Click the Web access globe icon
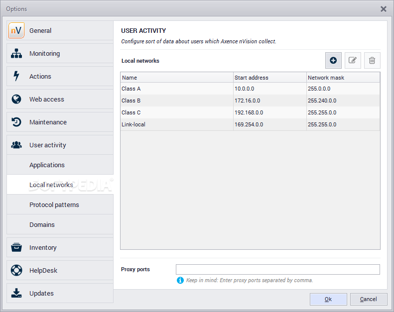 click(x=16, y=99)
